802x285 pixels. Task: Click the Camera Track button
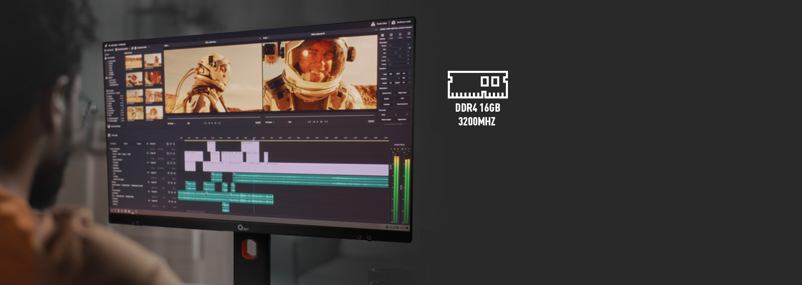(x=387, y=93)
